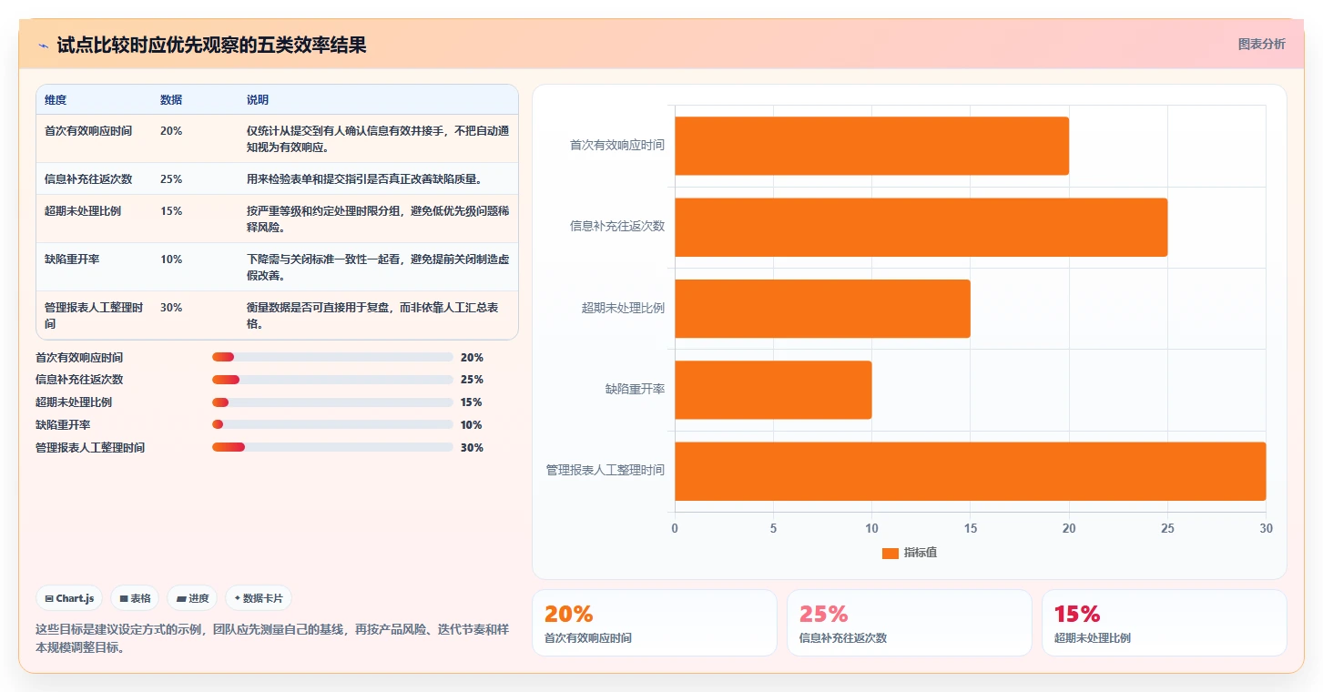
Task: Click the 表格 chip
Action: coord(135,598)
